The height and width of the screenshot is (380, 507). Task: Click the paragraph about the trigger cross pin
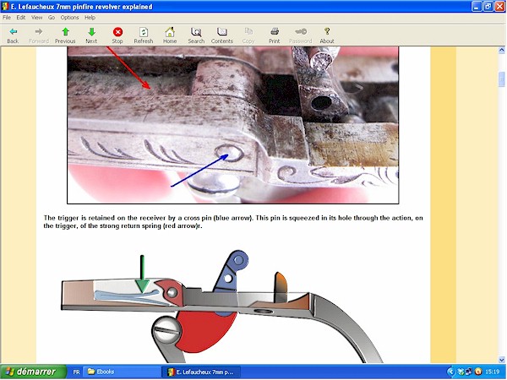pyautogui.click(x=233, y=221)
